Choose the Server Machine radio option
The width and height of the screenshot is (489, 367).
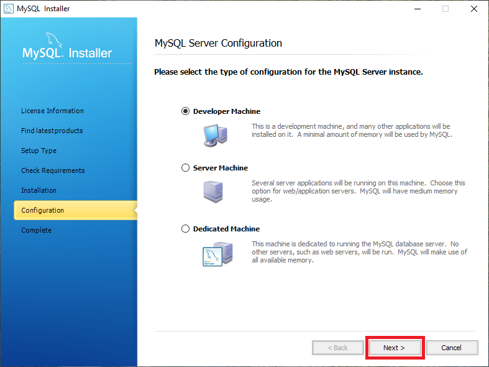click(185, 167)
